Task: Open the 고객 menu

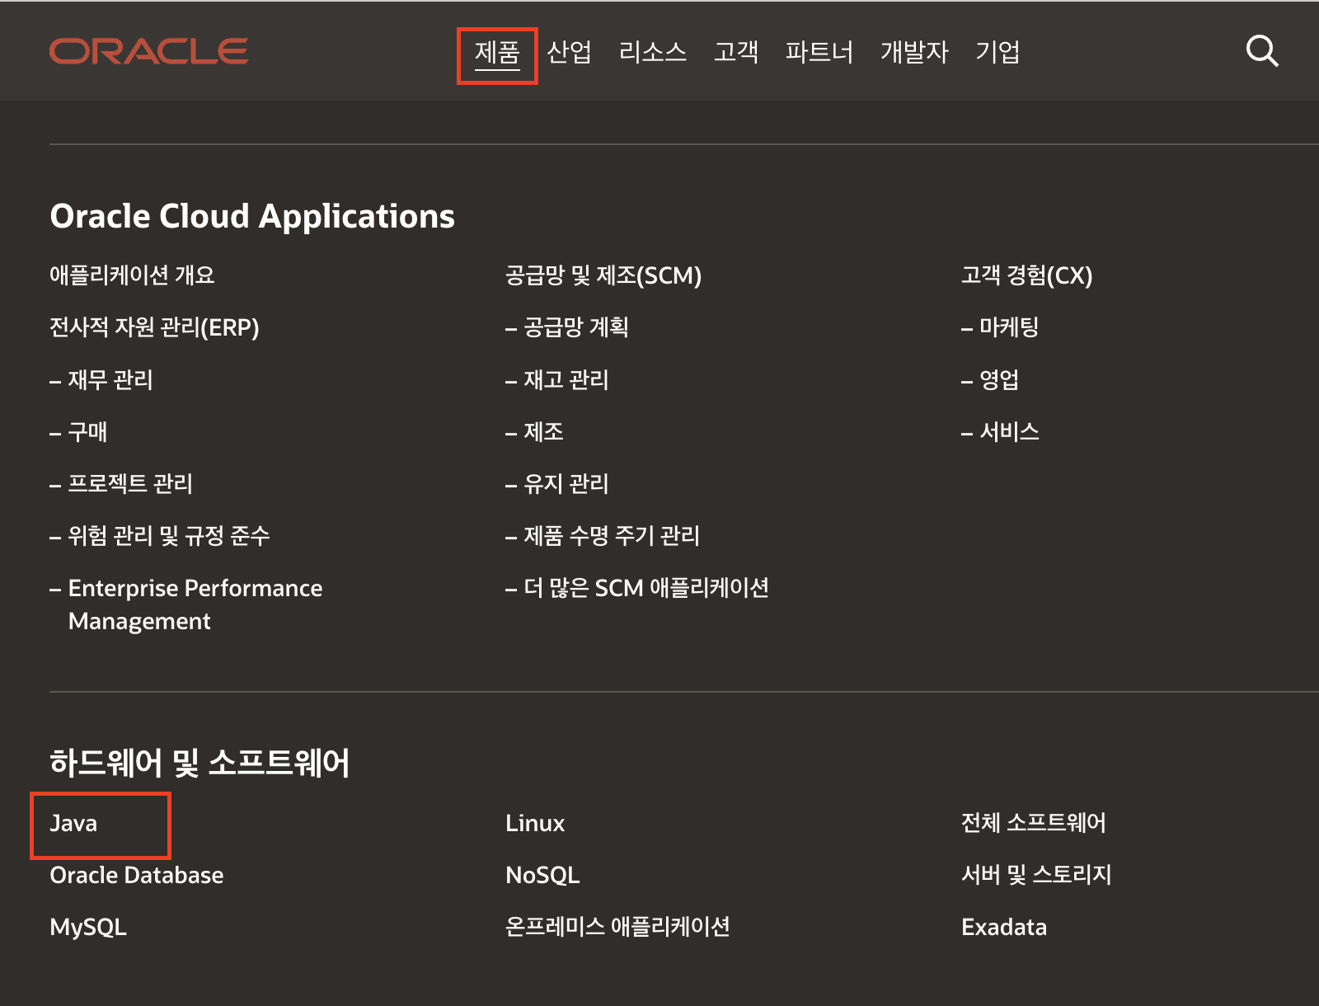Action: point(736,52)
